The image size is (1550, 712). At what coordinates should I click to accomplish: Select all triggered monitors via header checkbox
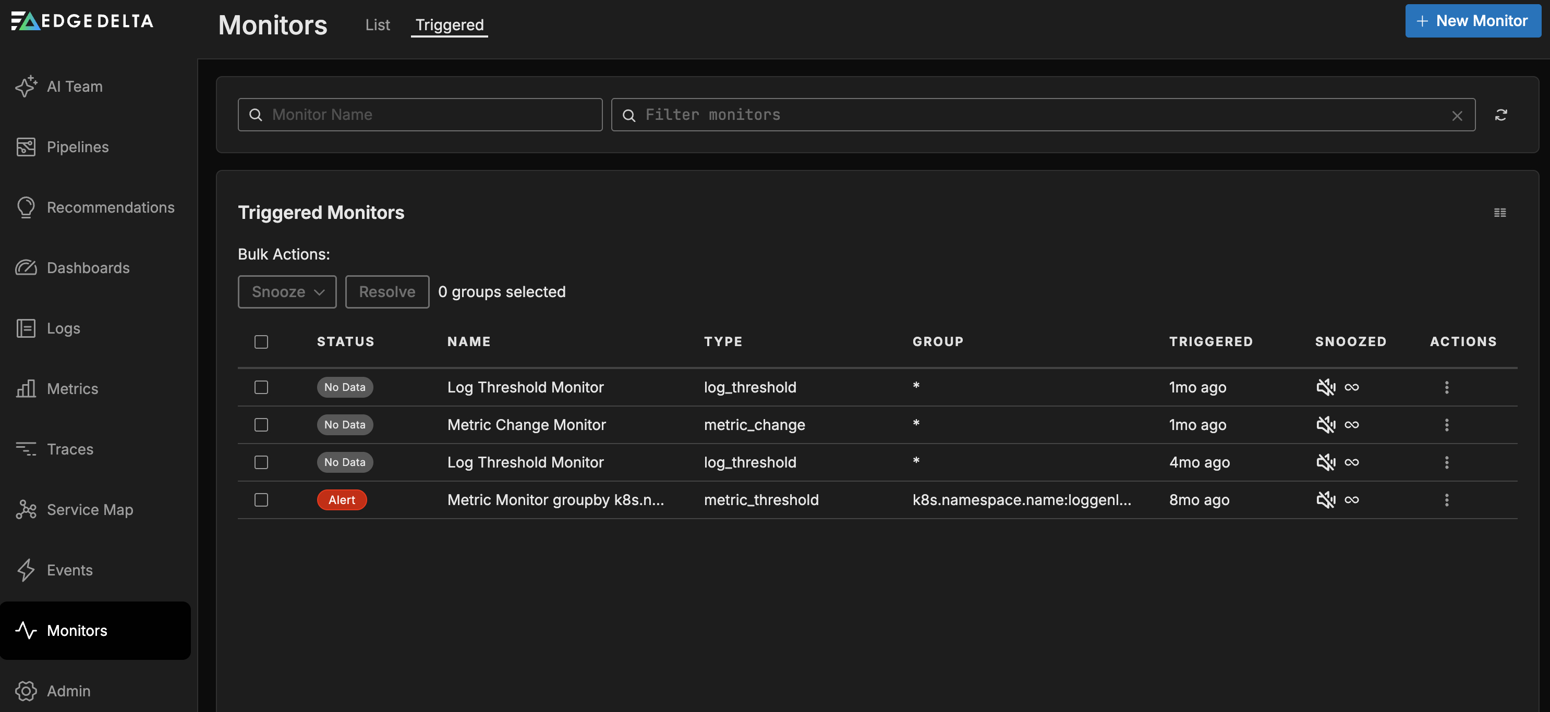point(262,341)
